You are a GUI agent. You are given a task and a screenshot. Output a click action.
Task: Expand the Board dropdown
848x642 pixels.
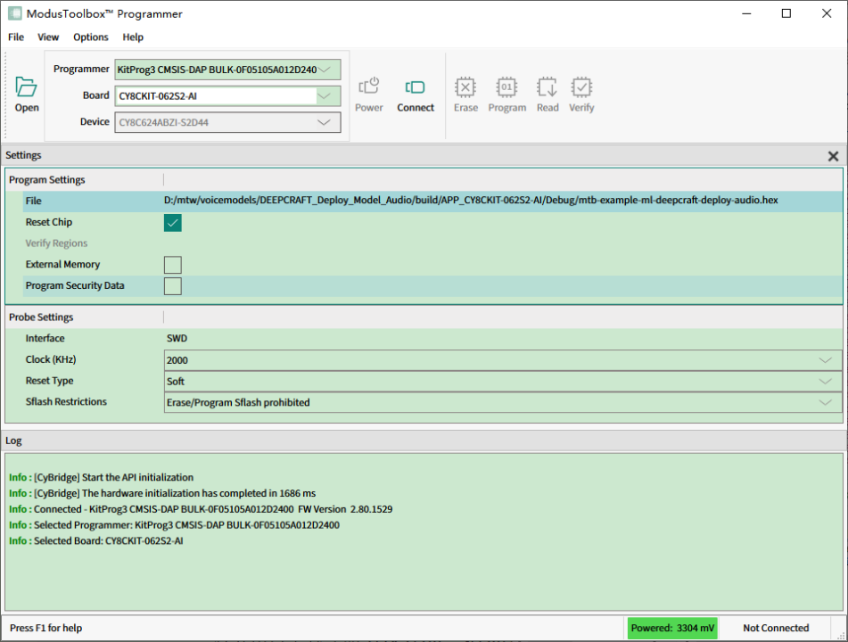(x=324, y=95)
